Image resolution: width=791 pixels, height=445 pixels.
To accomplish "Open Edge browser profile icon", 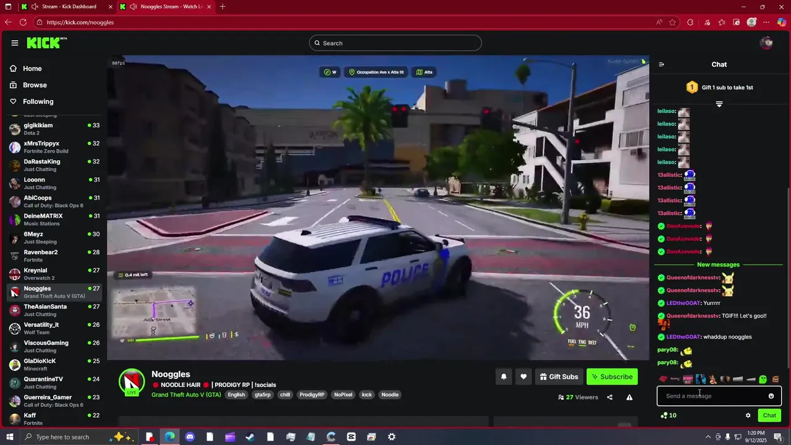I will click(x=751, y=22).
